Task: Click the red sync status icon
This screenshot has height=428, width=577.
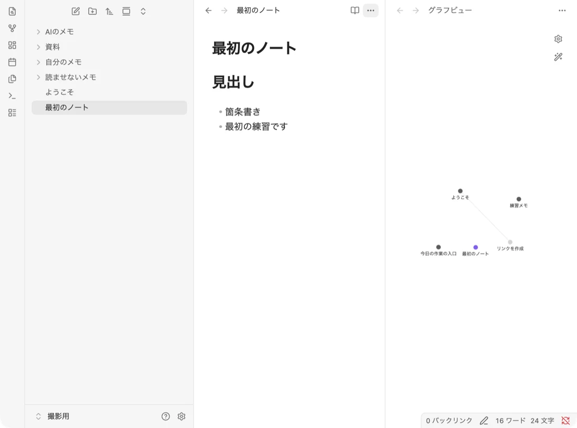Action: click(565, 420)
